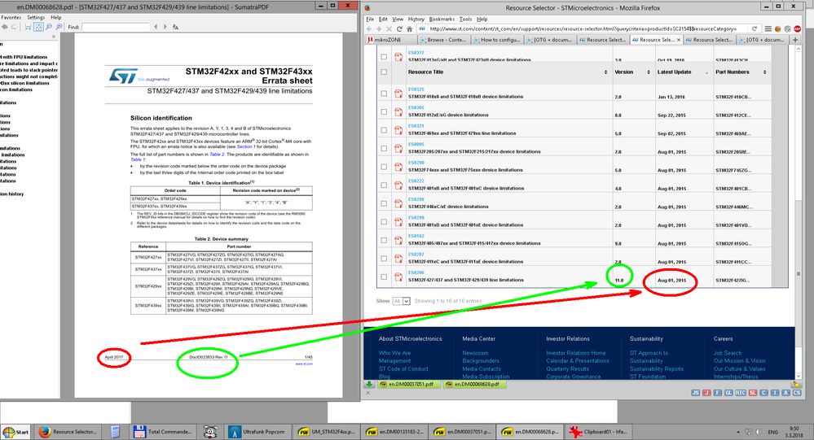Open Clipboard01 IrfanView taskbar item
Viewport: 814px width, 440px height.
coord(599,432)
